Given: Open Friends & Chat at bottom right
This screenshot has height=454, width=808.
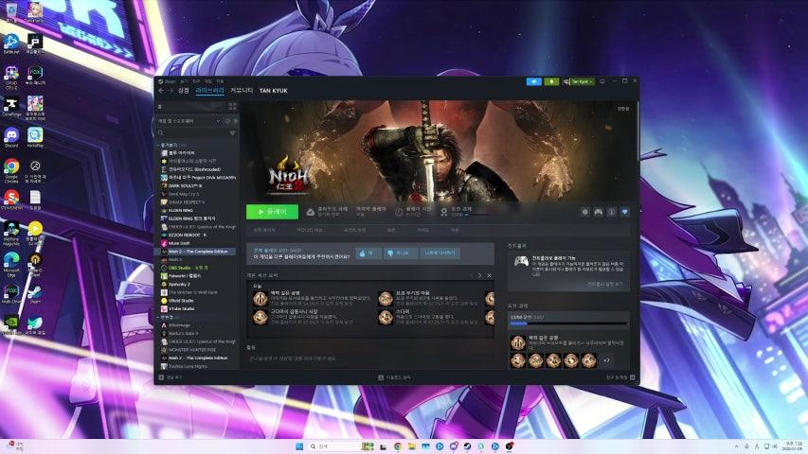Looking at the screenshot, I should 619,377.
